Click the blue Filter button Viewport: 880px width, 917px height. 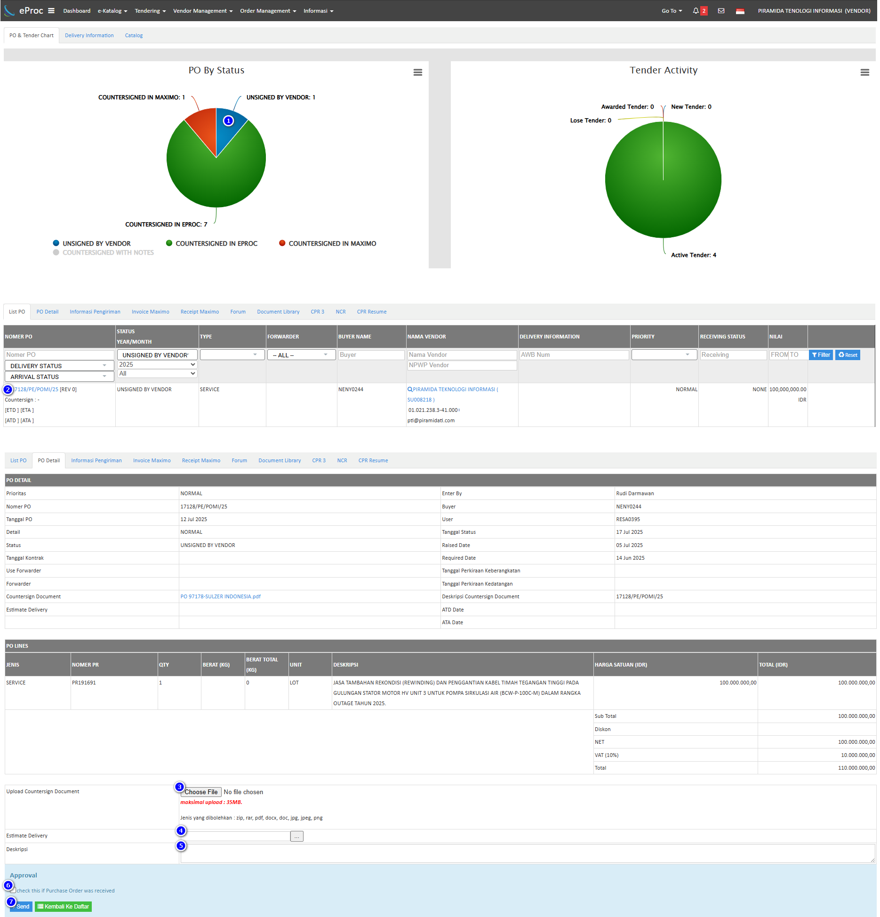(821, 355)
